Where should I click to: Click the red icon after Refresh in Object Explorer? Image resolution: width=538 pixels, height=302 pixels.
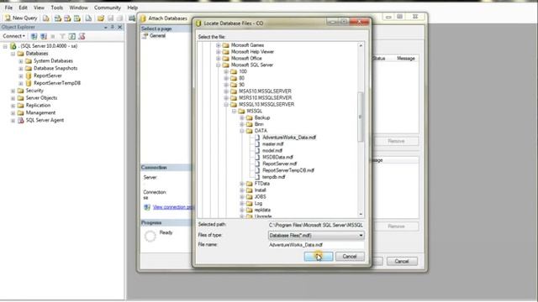(82, 36)
